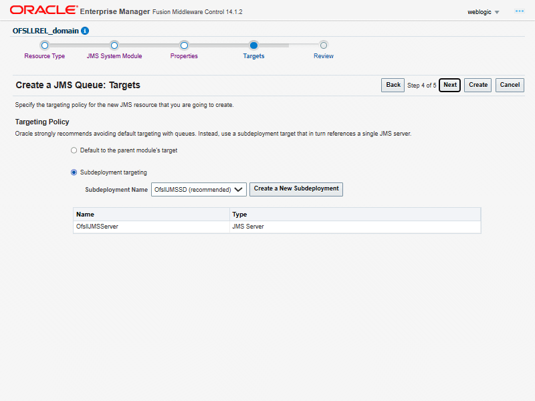Image resolution: width=535 pixels, height=401 pixels.
Task: Go to the Targets step label
Action: tap(253, 56)
